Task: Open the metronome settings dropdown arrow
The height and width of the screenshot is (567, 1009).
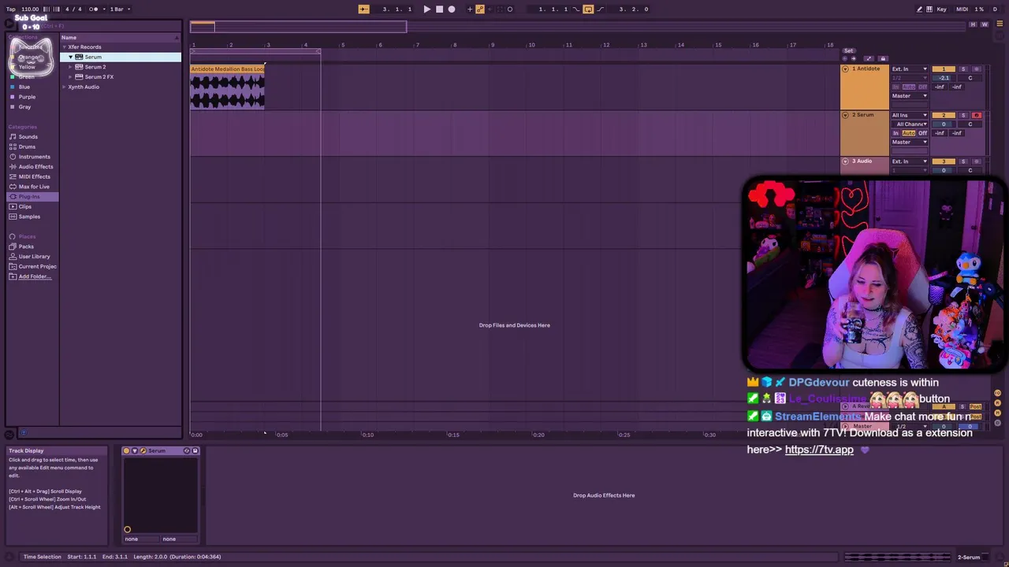Action: click(102, 9)
